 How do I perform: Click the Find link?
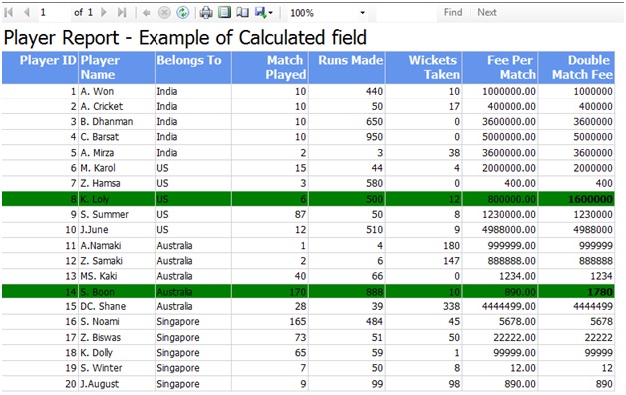(x=453, y=12)
